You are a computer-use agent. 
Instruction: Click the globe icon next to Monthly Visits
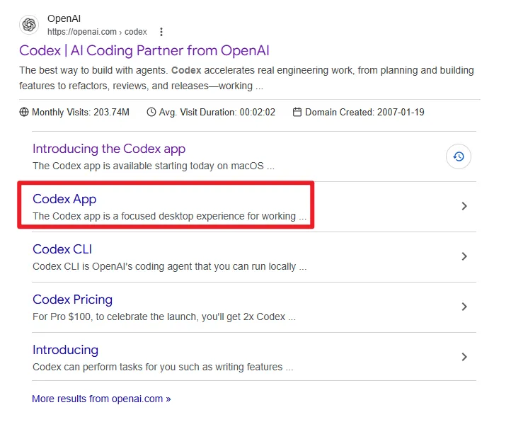[25, 112]
